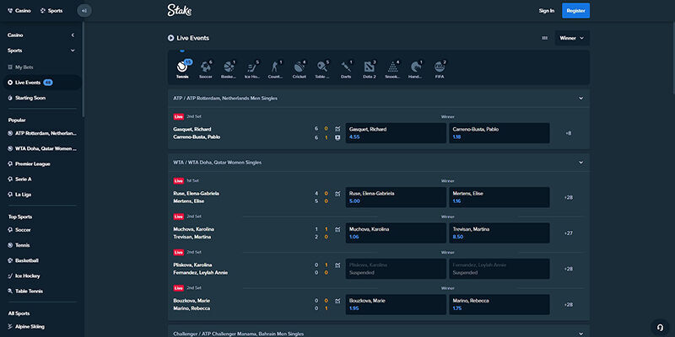
Task: Collapse WTA Doha Women Singles section
Action: 580,163
